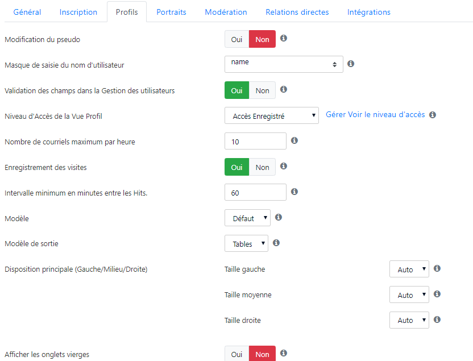Follow the Gérer Voir le niveau d'accès link
The width and height of the screenshot is (473, 361).
point(375,115)
